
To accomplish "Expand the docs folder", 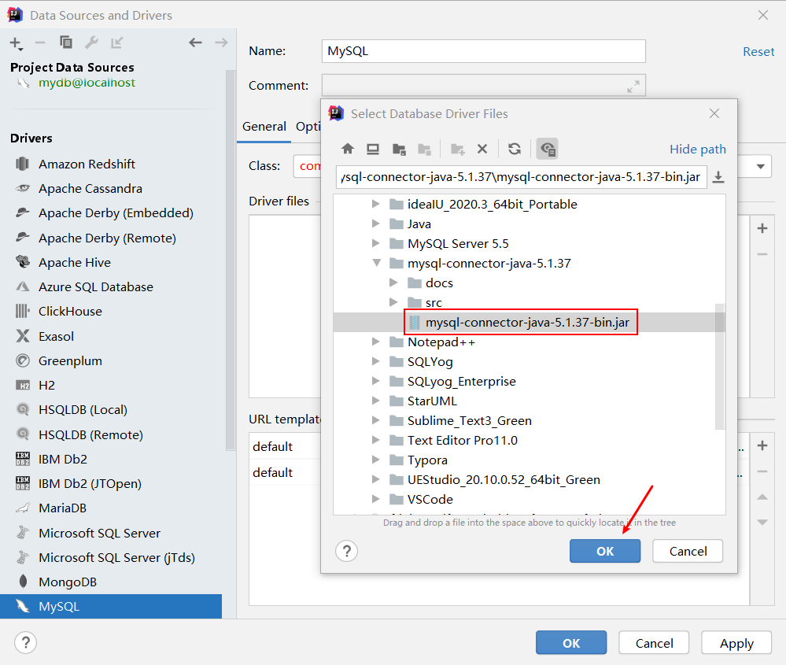I will point(394,283).
